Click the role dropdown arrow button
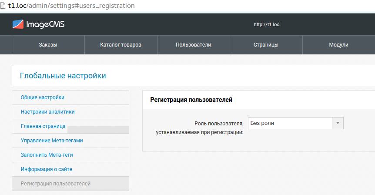The image size is (375, 195). point(338,123)
